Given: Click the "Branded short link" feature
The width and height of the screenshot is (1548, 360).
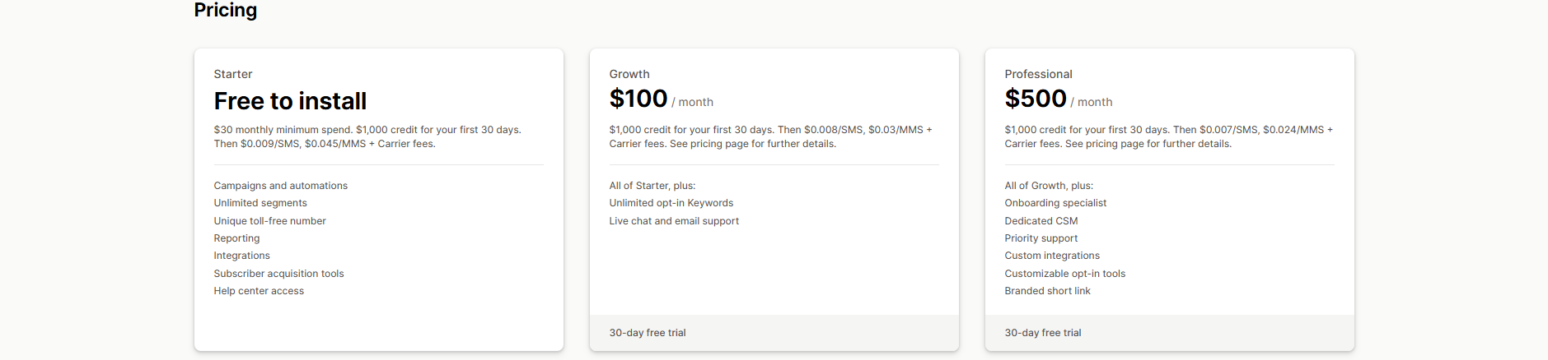Looking at the screenshot, I should click(1047, 291).
